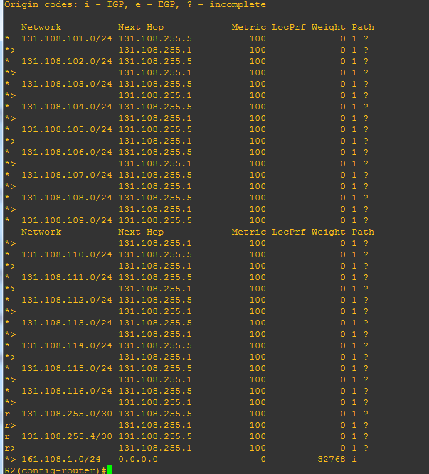Image resolution: width=429 pixels, height=474 pixels.
Task: Click the R2(config-router)# prompt text
Action: pyautogui.click(x=54, y=470)
